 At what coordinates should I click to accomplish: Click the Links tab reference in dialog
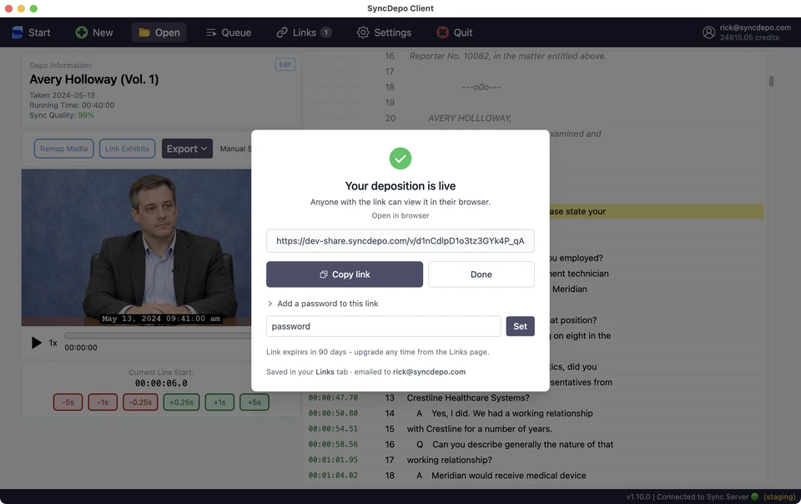[x=325, y=372]
